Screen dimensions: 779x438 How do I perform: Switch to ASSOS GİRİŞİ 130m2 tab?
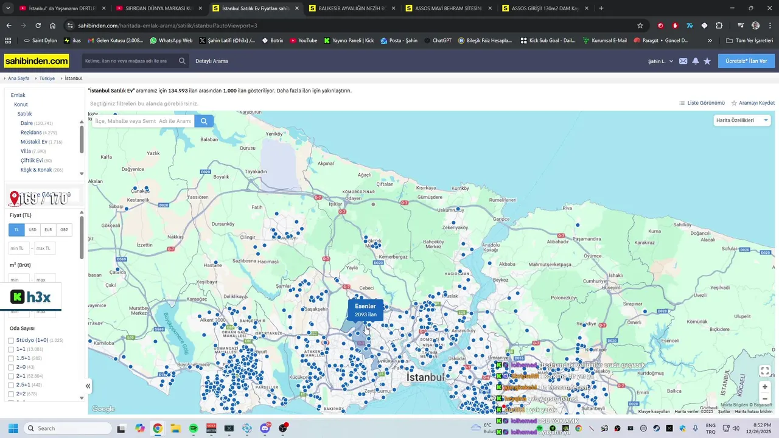[x=544, y=9]
